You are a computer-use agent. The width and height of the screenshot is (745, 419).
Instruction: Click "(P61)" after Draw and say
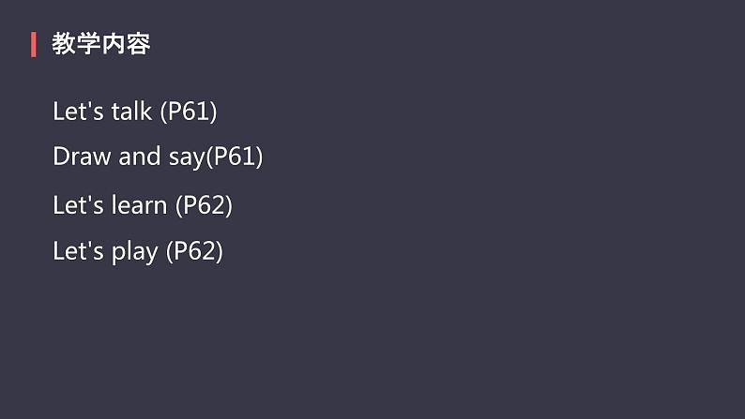(x=235, y=157)
